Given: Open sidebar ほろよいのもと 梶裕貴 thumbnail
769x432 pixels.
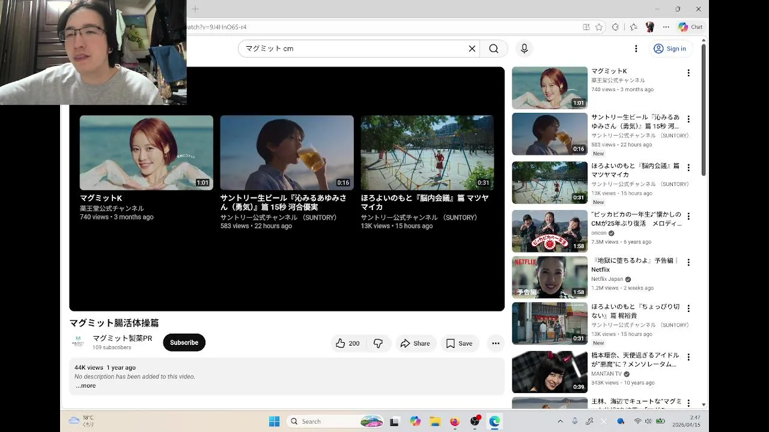Looking at the screenshot, I should click(x=550, y=323).
